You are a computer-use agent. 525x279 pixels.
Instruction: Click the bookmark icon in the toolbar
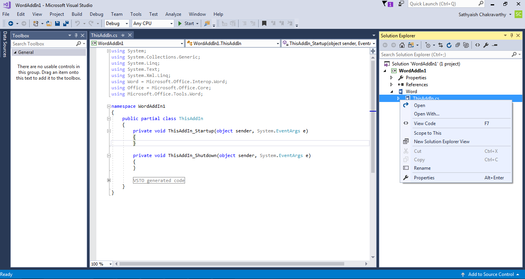(x=264, y=23)
